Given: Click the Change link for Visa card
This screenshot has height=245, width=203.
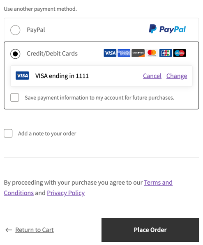Looking at the screenshot, I should [x=177, y=76].
